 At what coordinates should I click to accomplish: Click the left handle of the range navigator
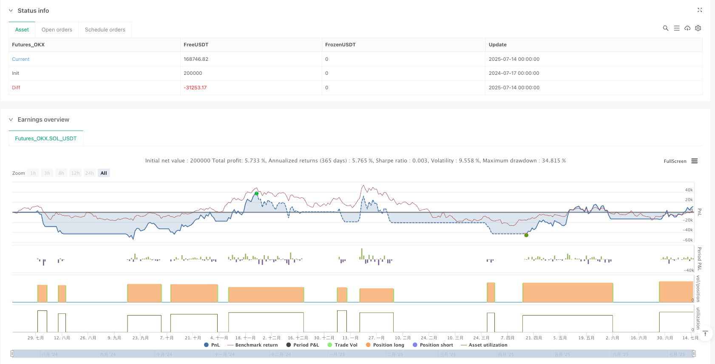[x=12, y=353]
